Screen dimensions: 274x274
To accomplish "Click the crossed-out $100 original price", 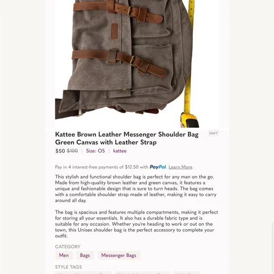I will 72,151.
